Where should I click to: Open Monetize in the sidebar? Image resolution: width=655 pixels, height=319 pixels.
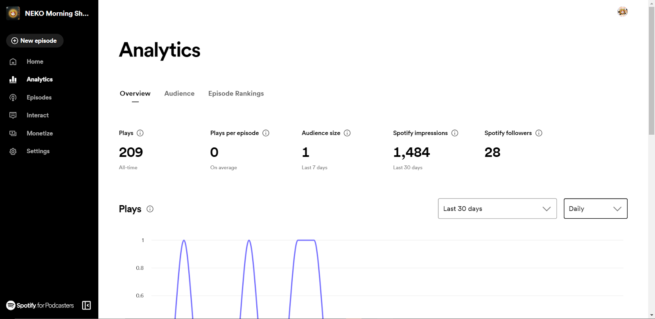point(40,133)
